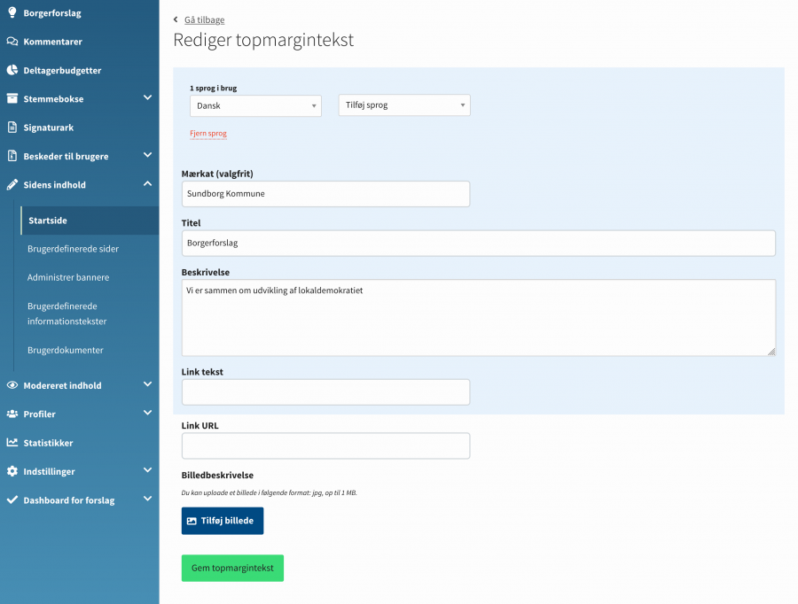
Task: Open the Dansk language dropdown
Action: (x=255, y=105)
